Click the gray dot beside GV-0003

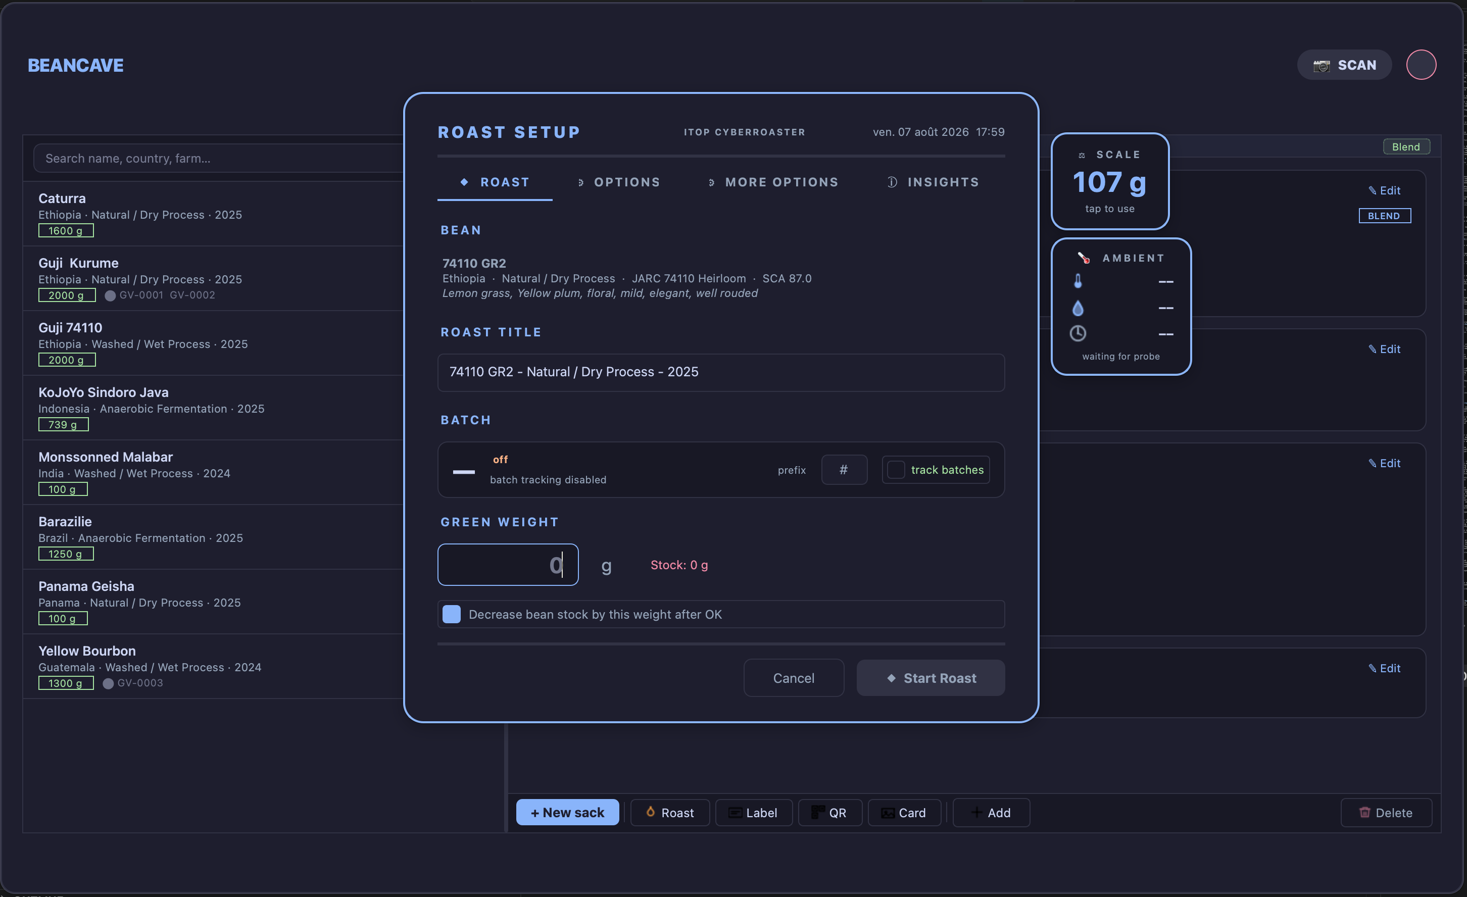pos(108,683)
